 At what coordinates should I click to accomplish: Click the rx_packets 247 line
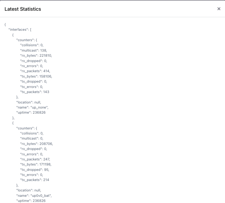coord(35,159)
